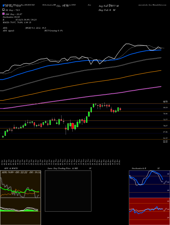Click the 'Intra Day Trading Price & MR' title

click(63, 168)
